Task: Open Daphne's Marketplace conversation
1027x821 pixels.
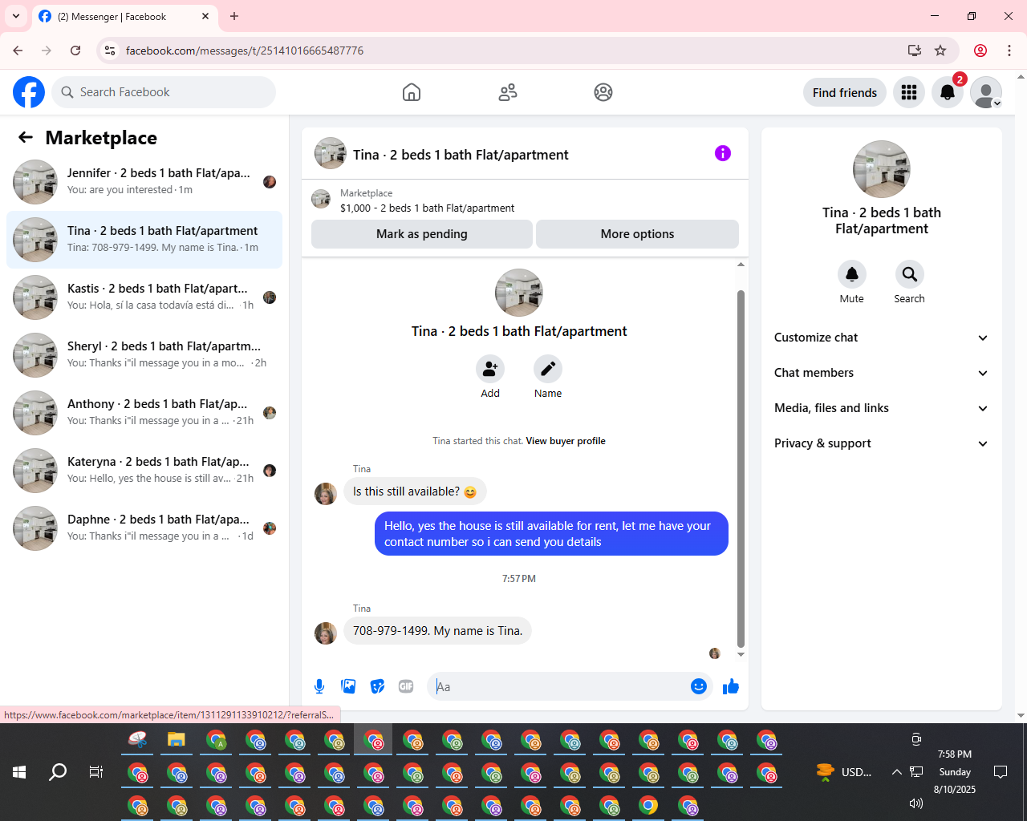Action: click(144, 528)
